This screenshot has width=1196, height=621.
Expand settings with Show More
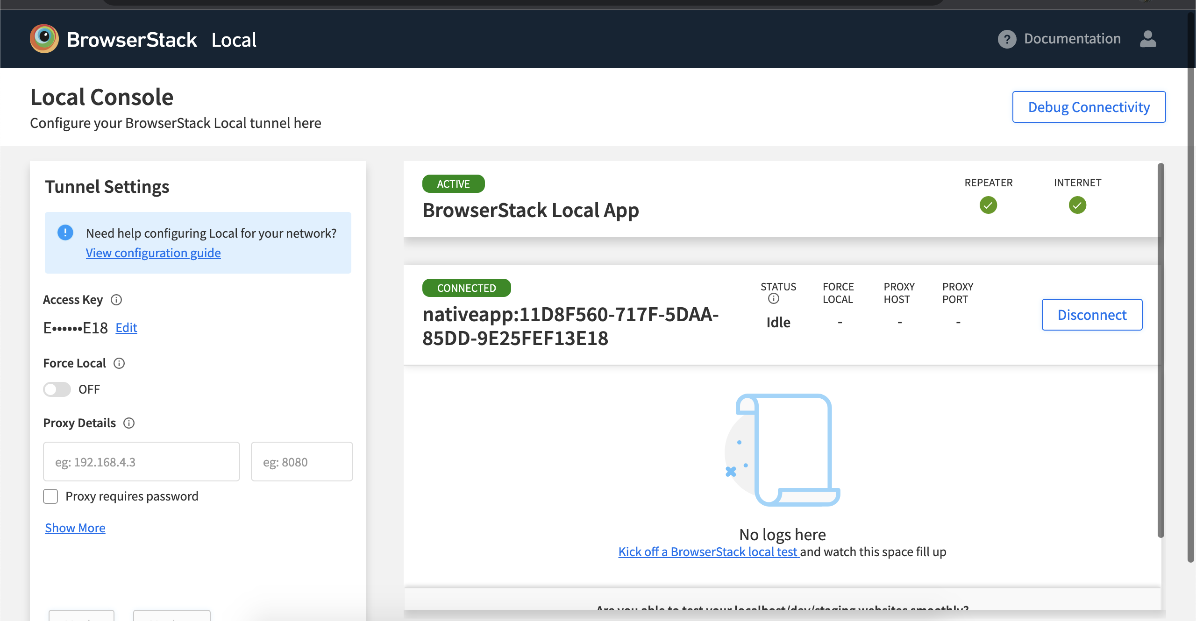(x=75, y=528)
